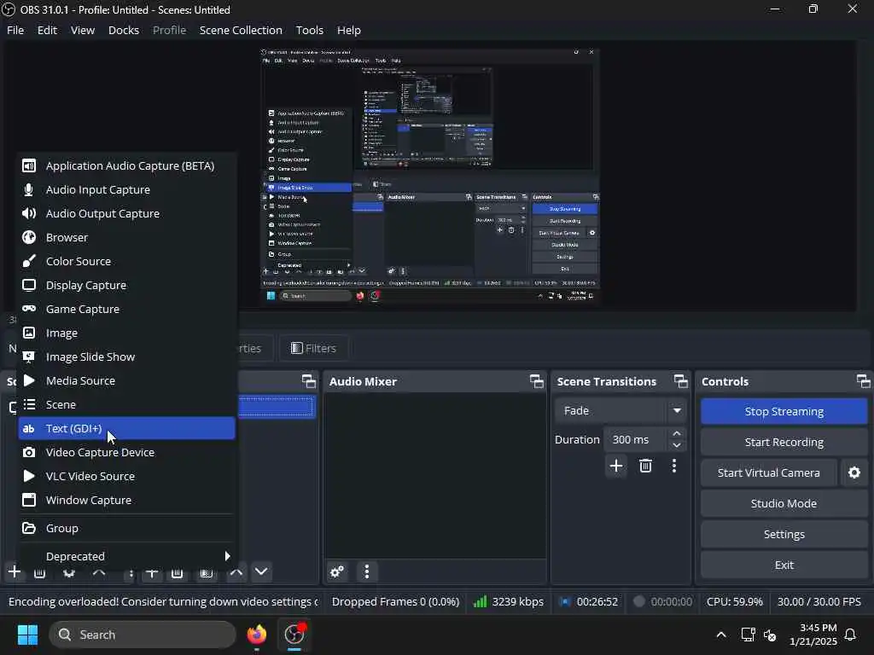
Task: Click the Game Capture controller icon
Action: 29,309
